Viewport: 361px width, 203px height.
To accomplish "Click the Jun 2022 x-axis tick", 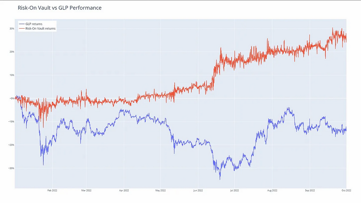I will 198,190.
